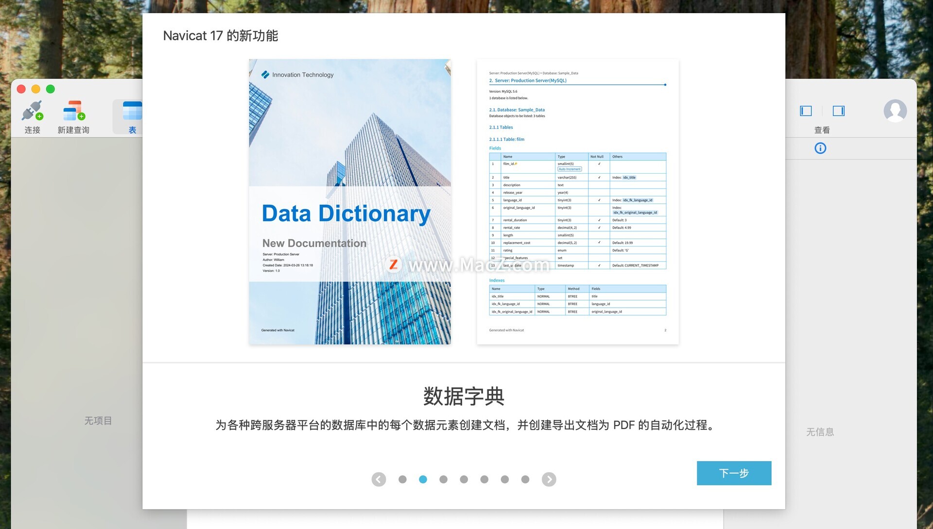The image size is (933, 529).
Task: Minimize Navicat window with yellow button
Action: click(36, 89)
